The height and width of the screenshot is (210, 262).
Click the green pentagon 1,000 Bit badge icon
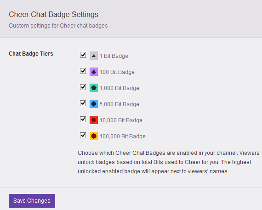pos(94,88)
